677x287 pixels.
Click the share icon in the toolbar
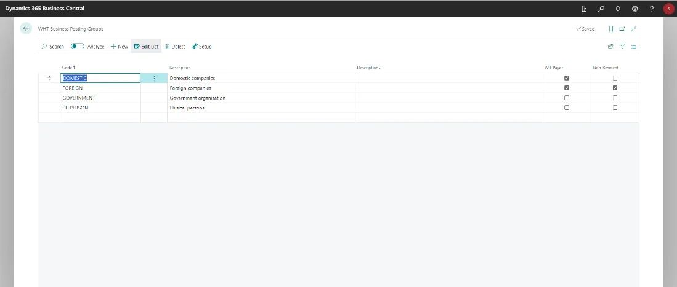click(611, 46)
